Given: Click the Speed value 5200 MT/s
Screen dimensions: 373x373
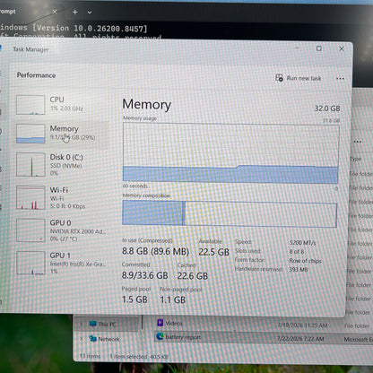Looking at the screenshot, I should tap(302, 243).
